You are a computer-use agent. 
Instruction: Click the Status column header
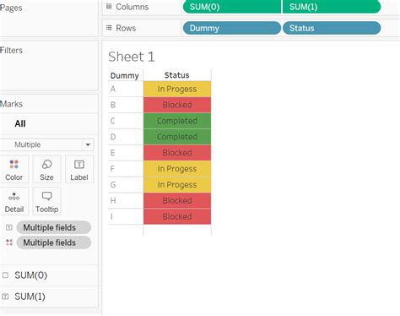click(x=177, y=75)
